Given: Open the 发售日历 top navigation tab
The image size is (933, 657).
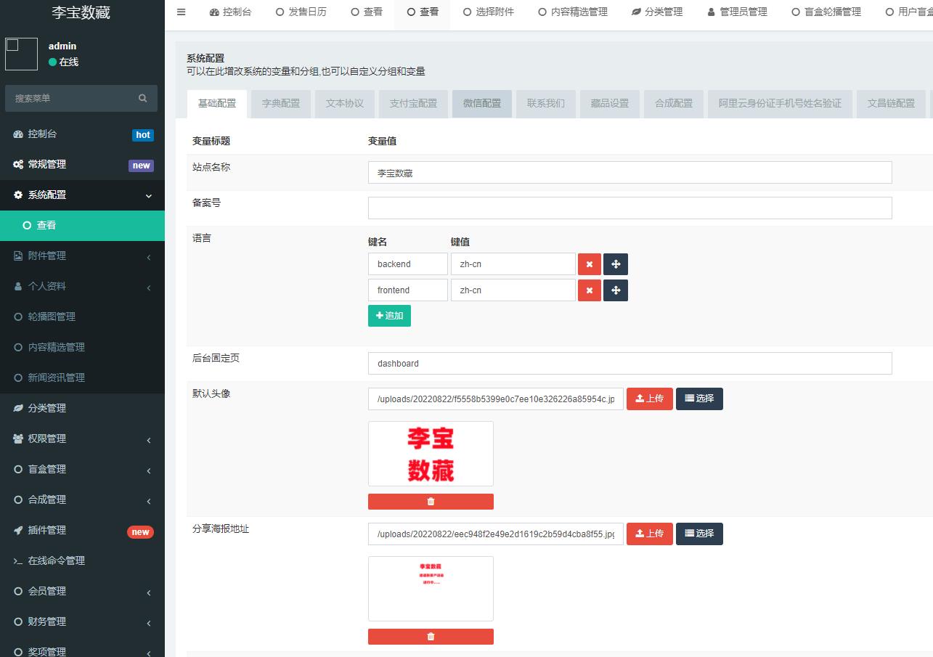Looking at the screenshot, I should click(x=301, y=12).
